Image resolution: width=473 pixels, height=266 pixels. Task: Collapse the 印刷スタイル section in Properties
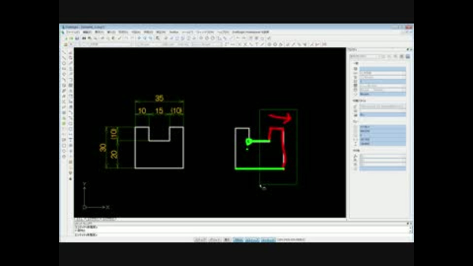coord(359,100)
